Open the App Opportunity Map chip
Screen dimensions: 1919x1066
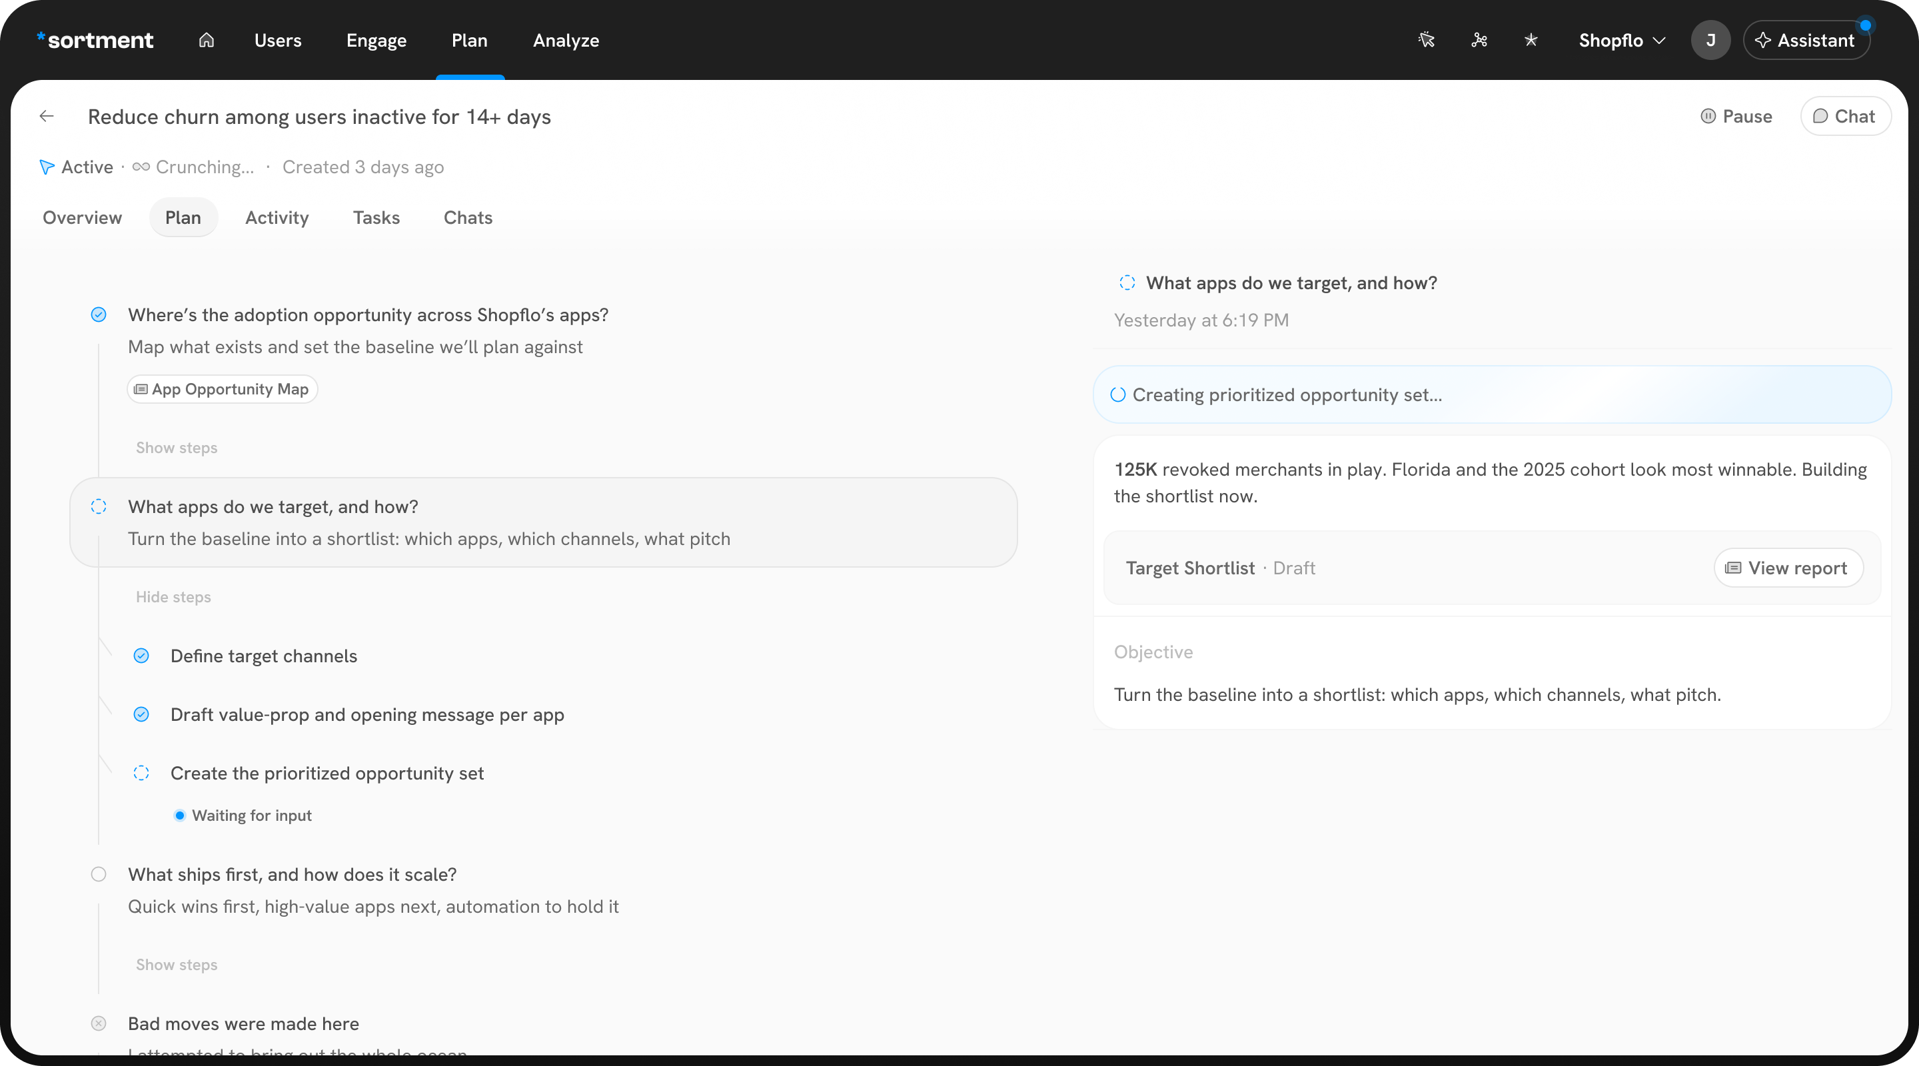pos(222,390)
